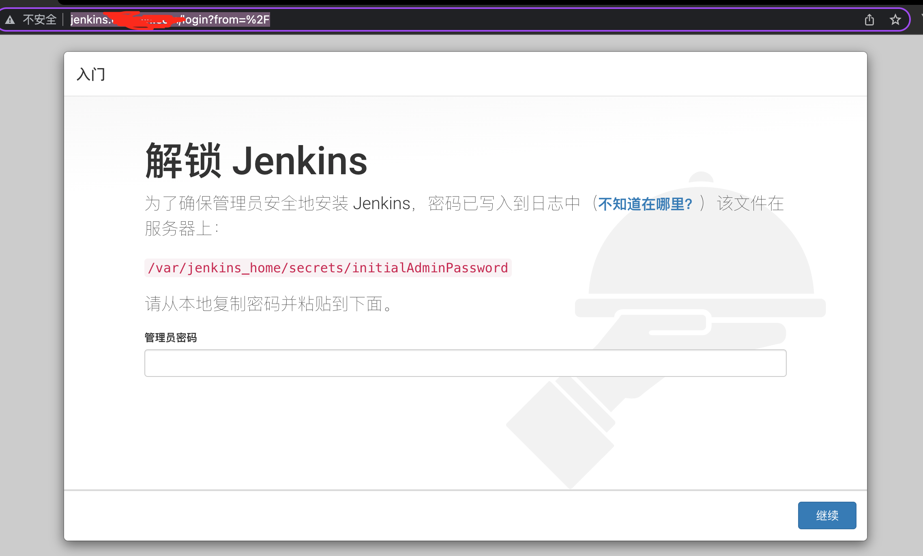Click the 不安全 security label

click(39, 19)
